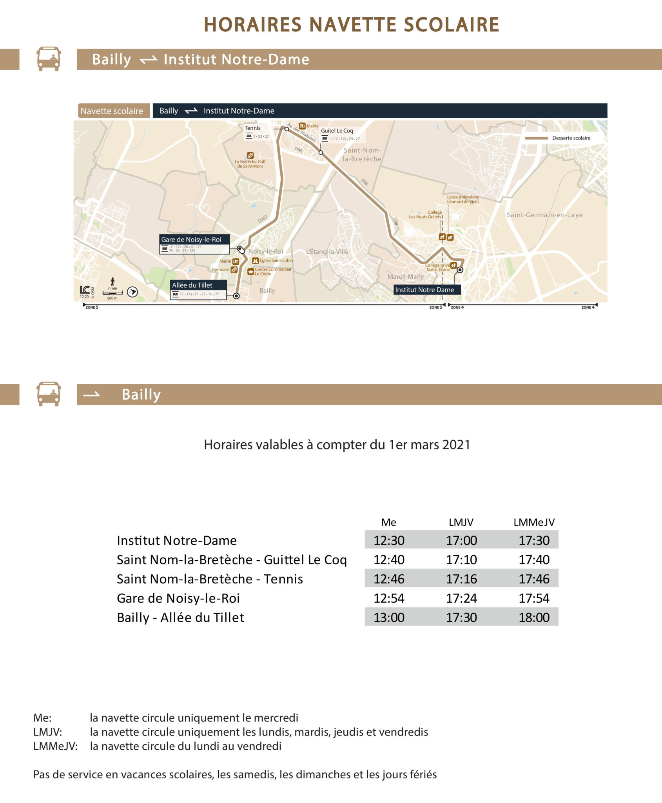The height and width of the screenshot is (803, 662).
Task: Click the BUS badge under Allée du Tillet label
Action: point(175,294)
